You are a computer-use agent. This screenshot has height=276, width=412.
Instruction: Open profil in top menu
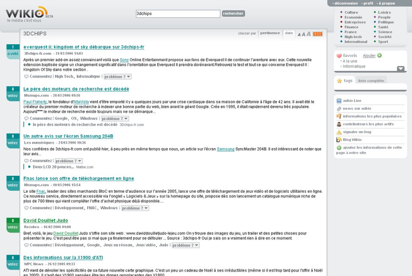click(368, 3)
